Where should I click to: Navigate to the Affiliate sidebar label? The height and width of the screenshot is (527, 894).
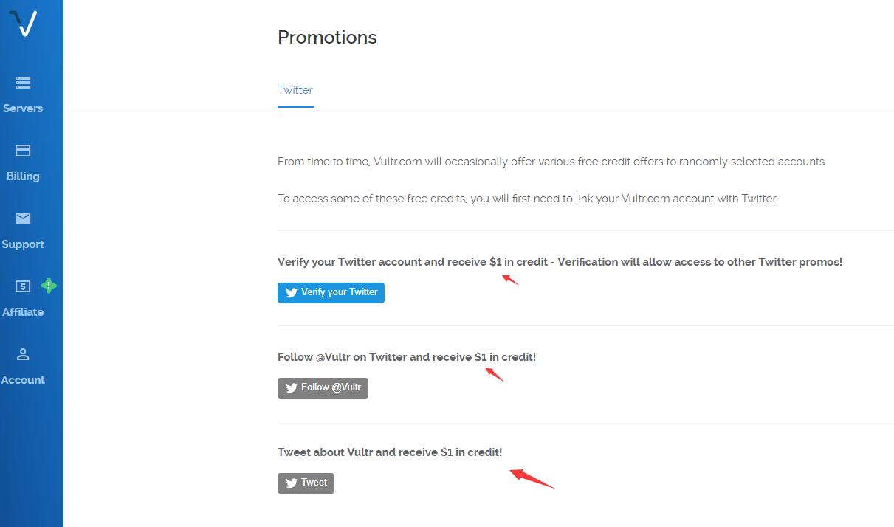[x=23, y=312]
